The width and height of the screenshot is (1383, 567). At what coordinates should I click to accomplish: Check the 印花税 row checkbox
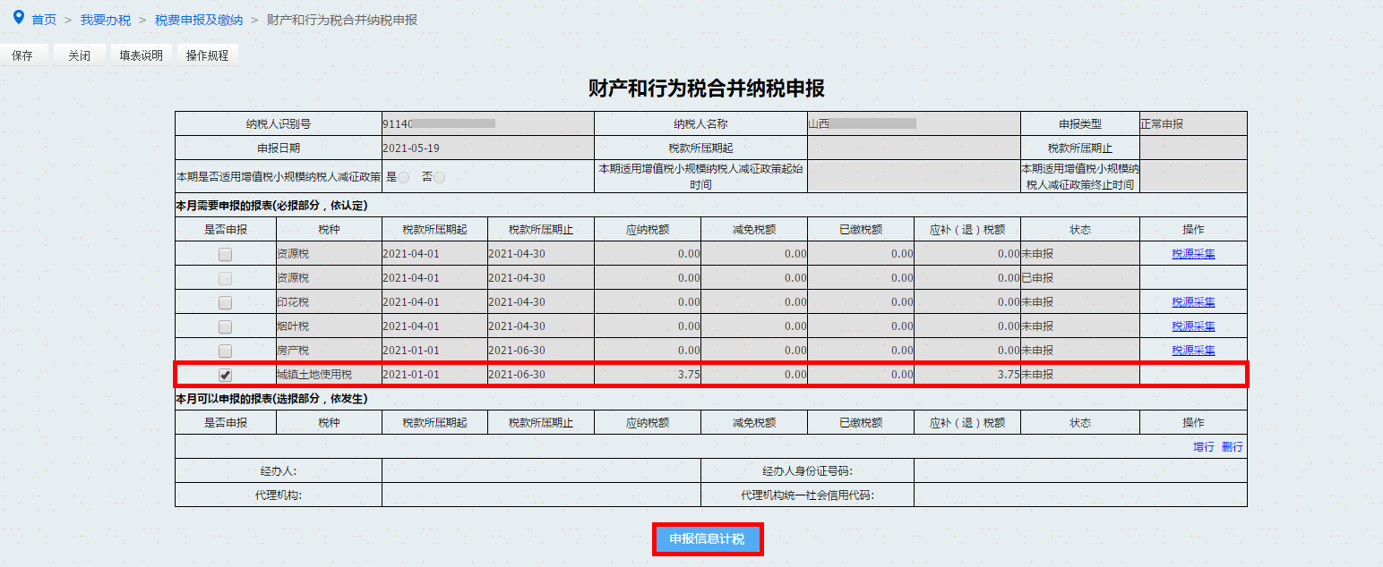pyautogui.click(x=225, y=302)
